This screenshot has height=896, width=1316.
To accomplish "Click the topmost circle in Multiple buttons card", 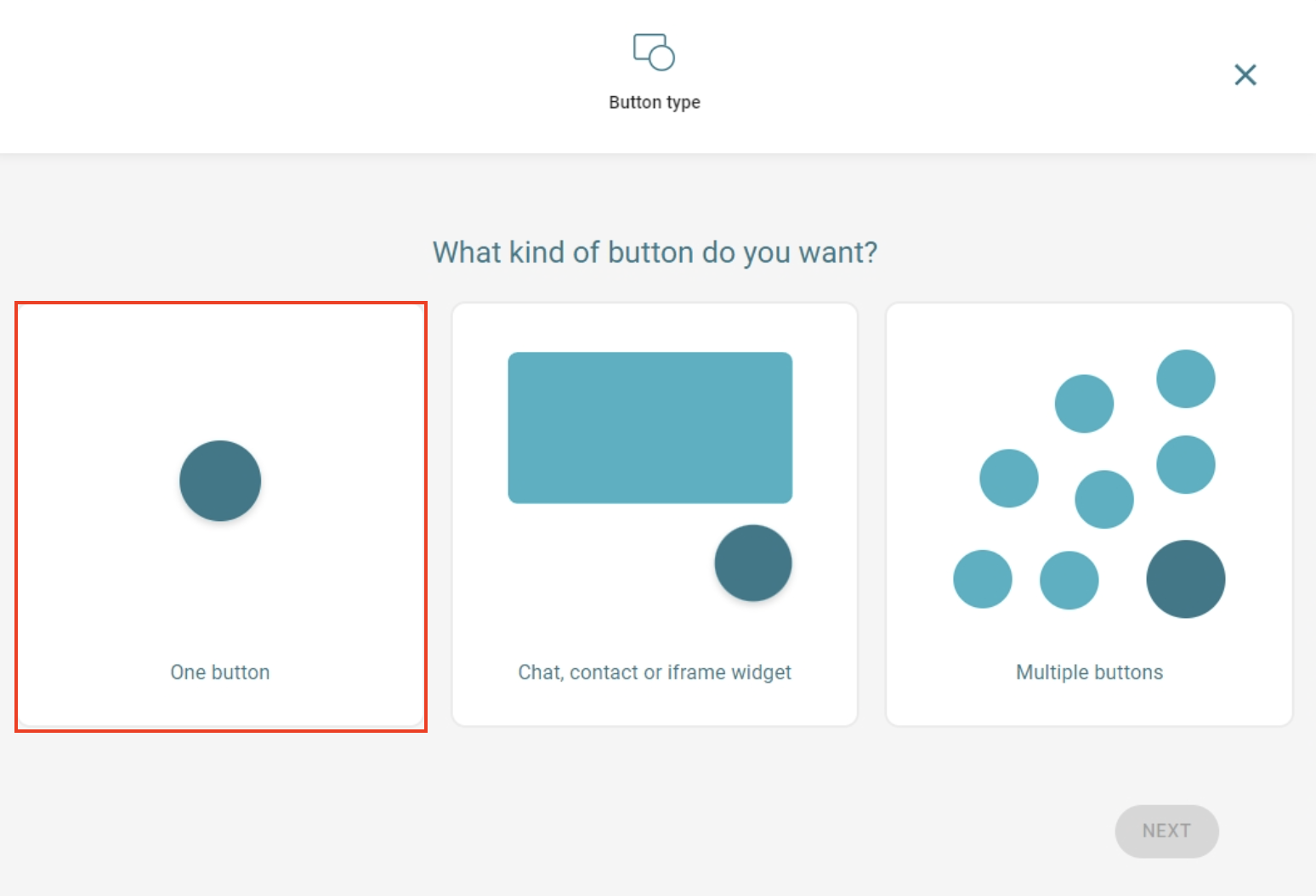I will click(1185, 377).
